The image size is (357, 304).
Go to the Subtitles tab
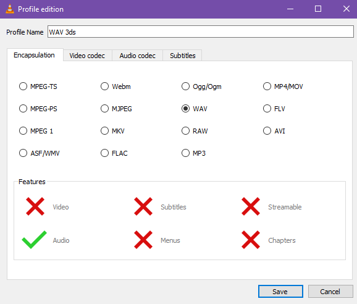[x=183, y=56]
